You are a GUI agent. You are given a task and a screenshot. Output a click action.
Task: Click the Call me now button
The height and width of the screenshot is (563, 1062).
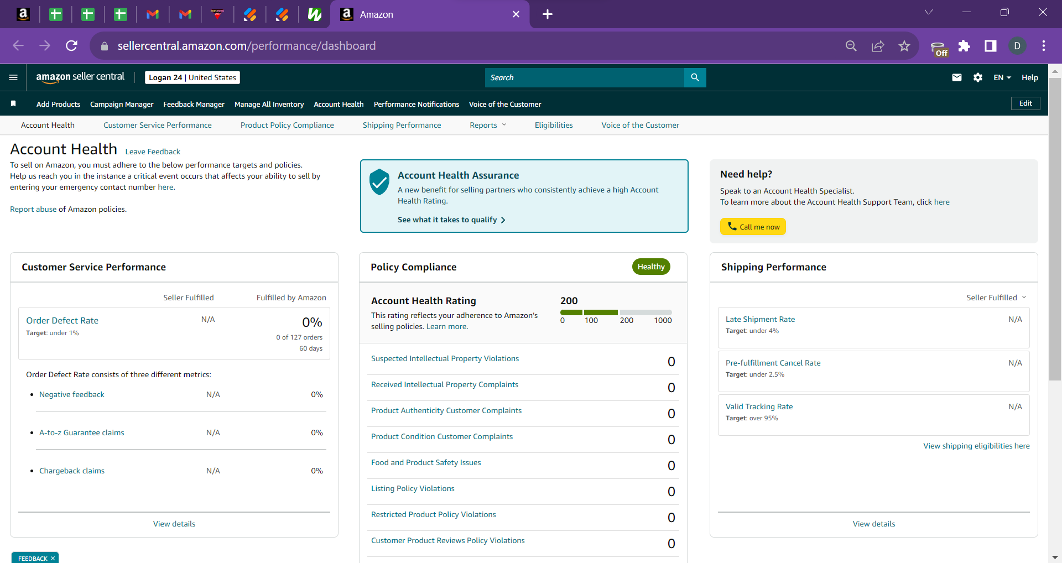(x=753, y=227)
